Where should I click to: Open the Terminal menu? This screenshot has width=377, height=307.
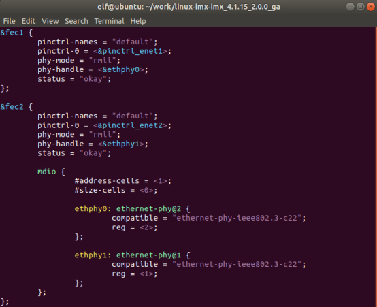(x=109, y=21)
